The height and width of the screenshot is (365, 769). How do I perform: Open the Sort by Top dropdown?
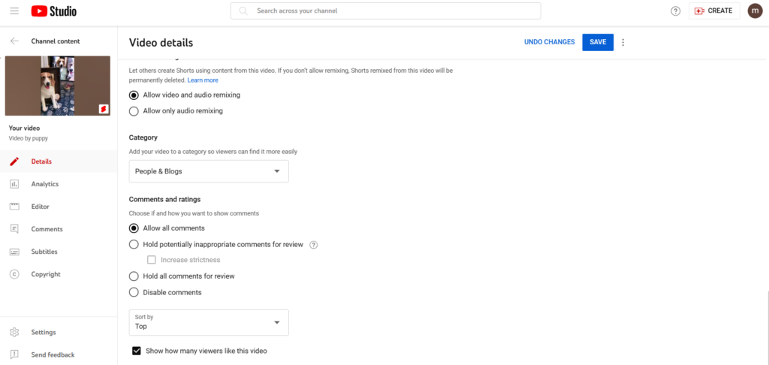point(209,322)
